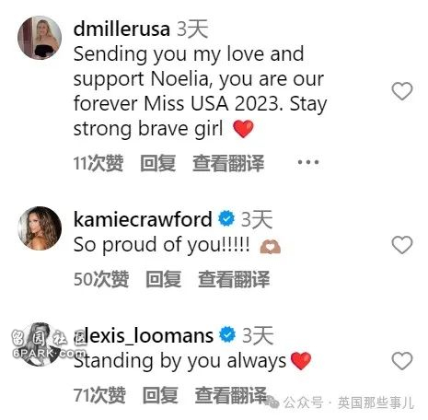Open the alexis_loomans username link

point(144,335)
